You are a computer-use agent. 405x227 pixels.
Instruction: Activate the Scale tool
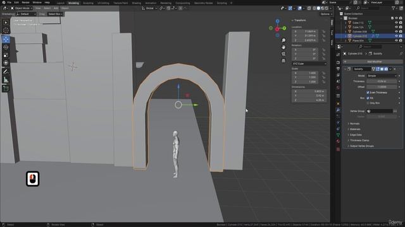(6, 55)
